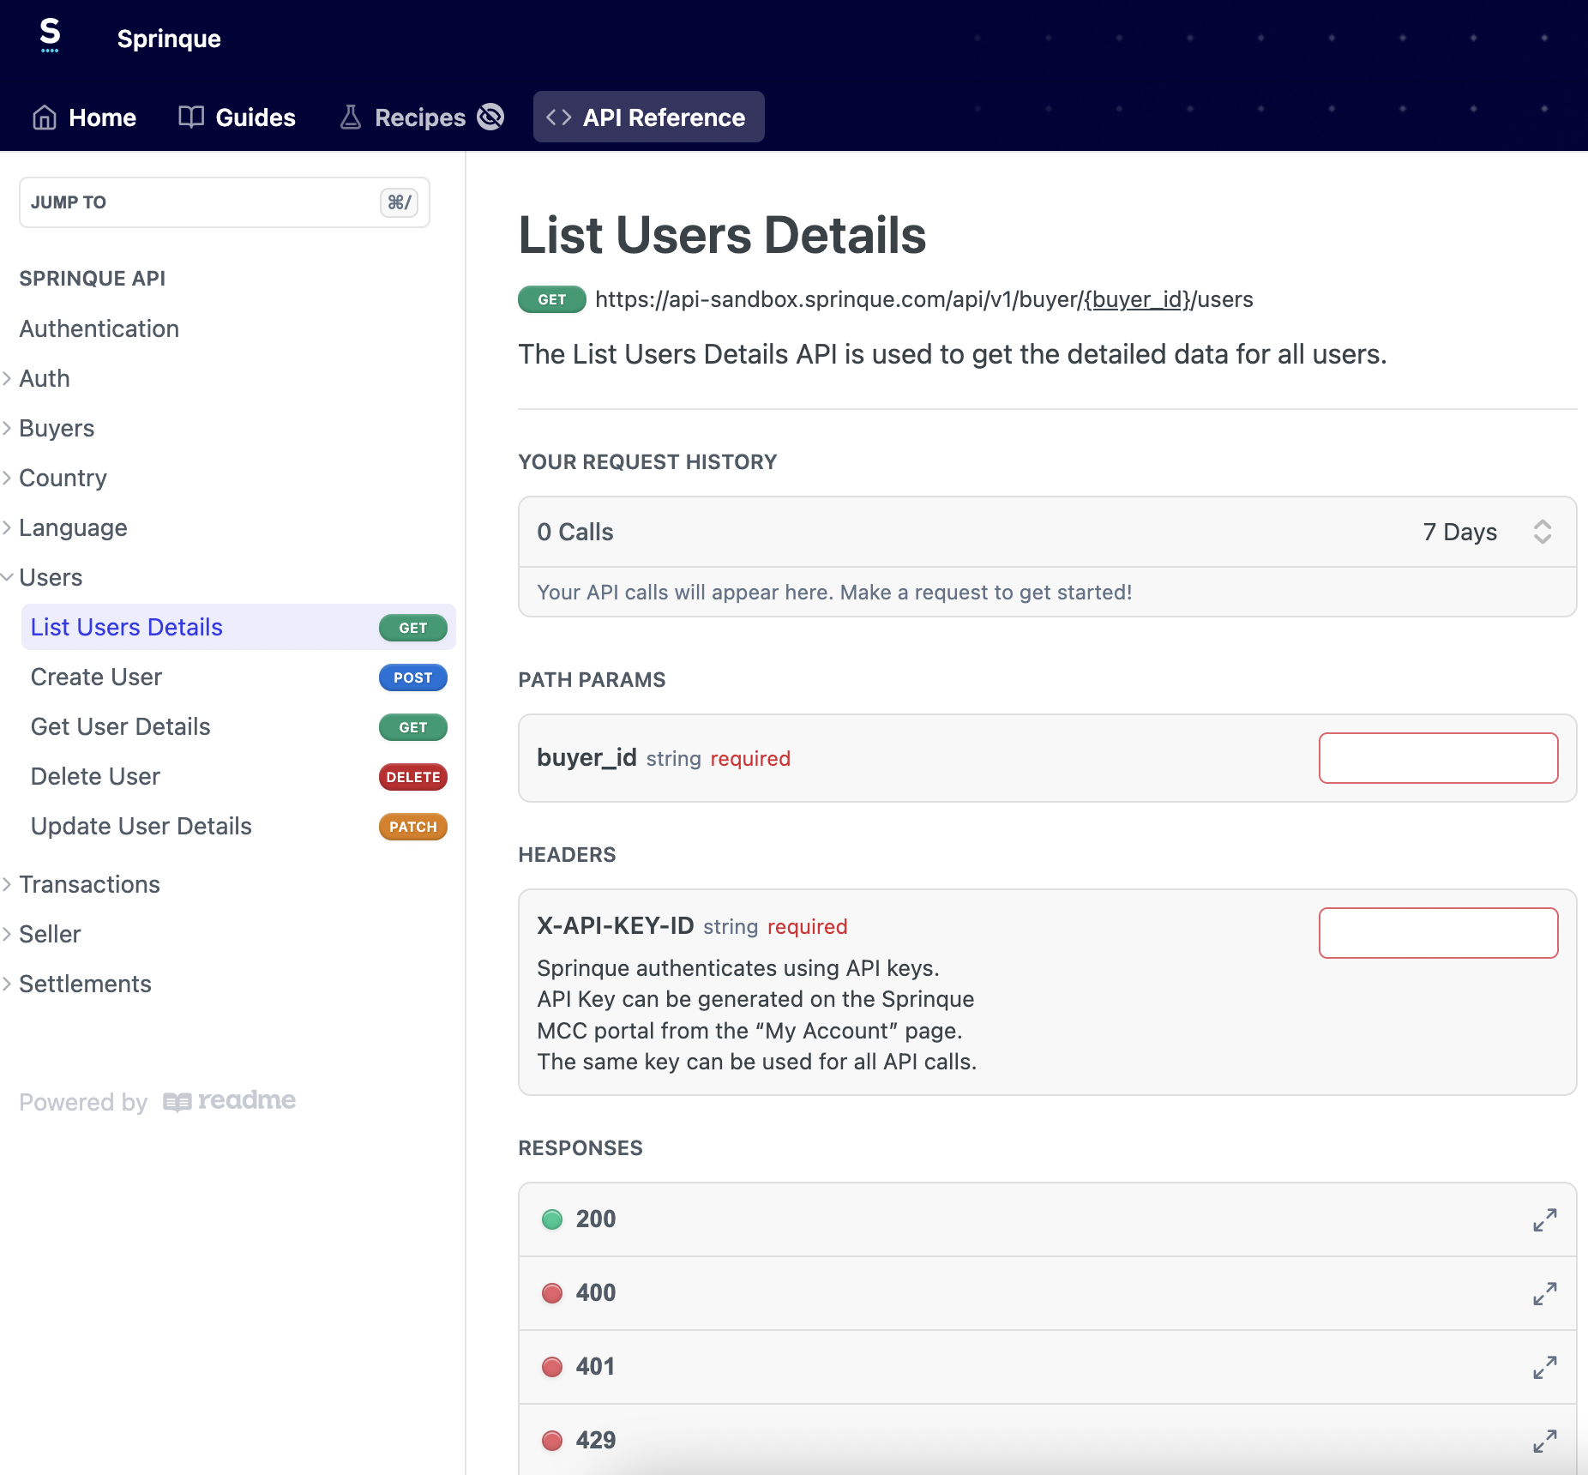The width and height of the screenshot is (1588, 1475).
Task: Select List Users Details in sidebar
Action: [238, 627]
